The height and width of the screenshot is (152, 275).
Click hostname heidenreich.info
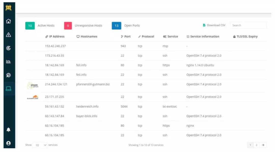click(87, 106)
